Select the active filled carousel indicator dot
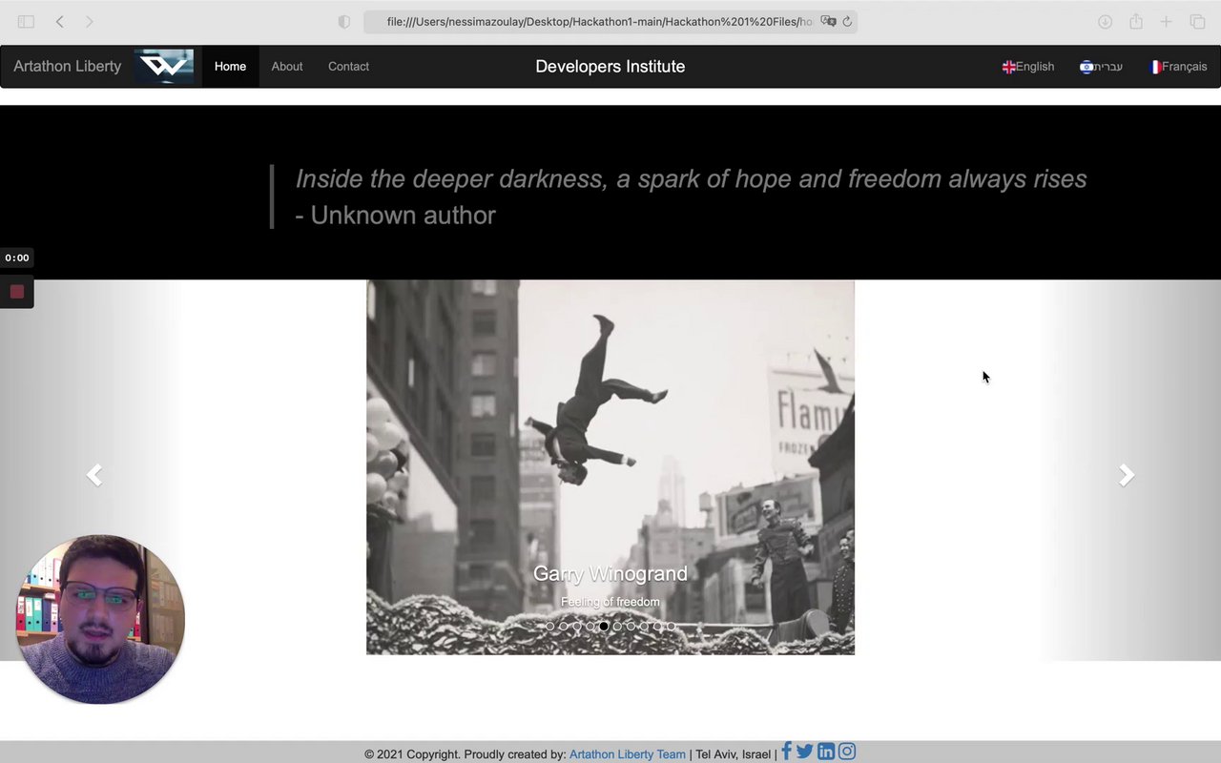The image size is (1221, 763). click(x=604, y=626)
